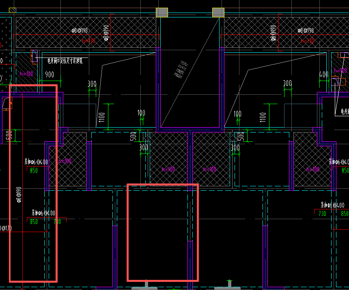Pick vertical φ8@190 text in top-right slab
Viewport: 349px width, 290px height.
[x=273, y=33]
